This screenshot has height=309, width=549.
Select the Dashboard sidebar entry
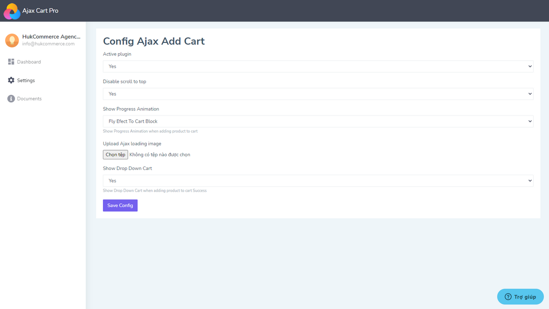tap(29, 61)
